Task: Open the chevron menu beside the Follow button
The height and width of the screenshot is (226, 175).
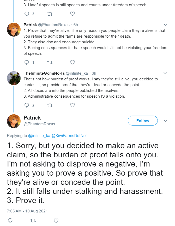Action: coord(165,121)
